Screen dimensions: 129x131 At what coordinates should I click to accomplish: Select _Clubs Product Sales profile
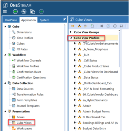coord(96,66)
